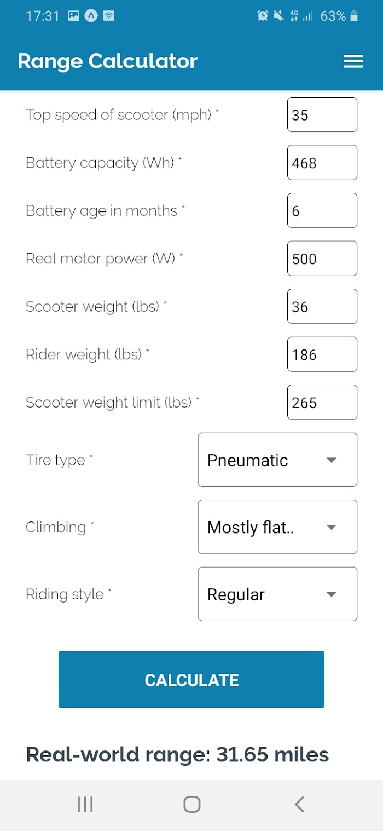Select the Rider weight input box
Screen dimensions: 383x831
(322, 354)
